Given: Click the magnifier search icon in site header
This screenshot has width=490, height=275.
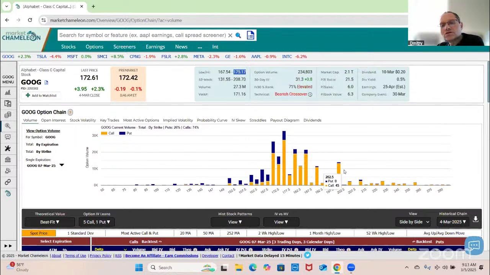Looking at the screenshot, I should pyautogui.click(x=238, y=35).
